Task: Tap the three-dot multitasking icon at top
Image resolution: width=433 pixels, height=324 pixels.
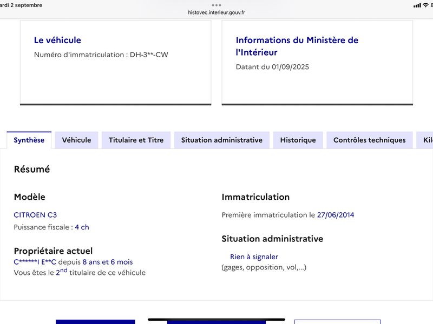Action: point(216,5)
